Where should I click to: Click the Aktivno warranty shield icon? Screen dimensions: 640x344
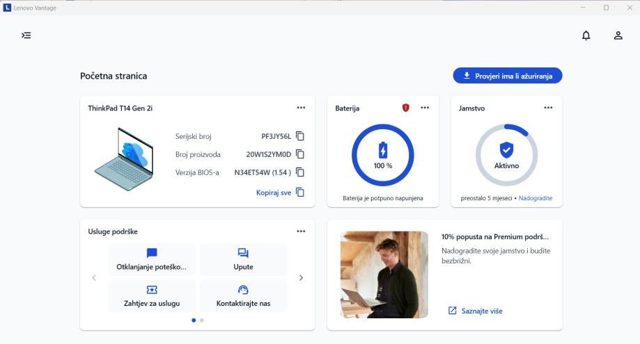coord(506,150)
